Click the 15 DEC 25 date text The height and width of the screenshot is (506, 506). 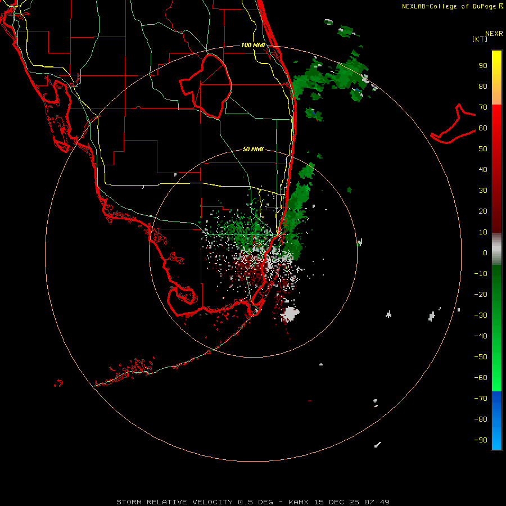[336, 502]
